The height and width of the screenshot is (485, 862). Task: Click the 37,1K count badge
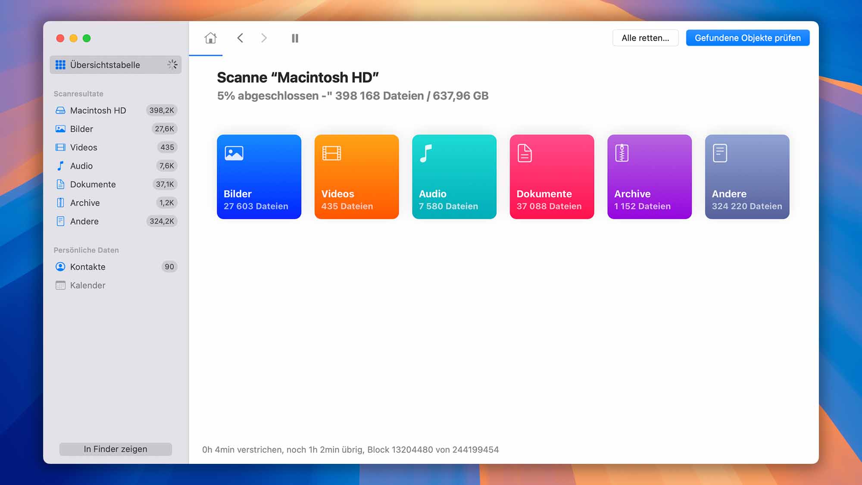click(x=165, y=185)
